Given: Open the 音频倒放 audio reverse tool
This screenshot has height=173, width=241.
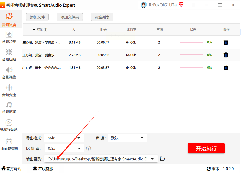Looking at the screenshot, I should click(x=9, y=108).
